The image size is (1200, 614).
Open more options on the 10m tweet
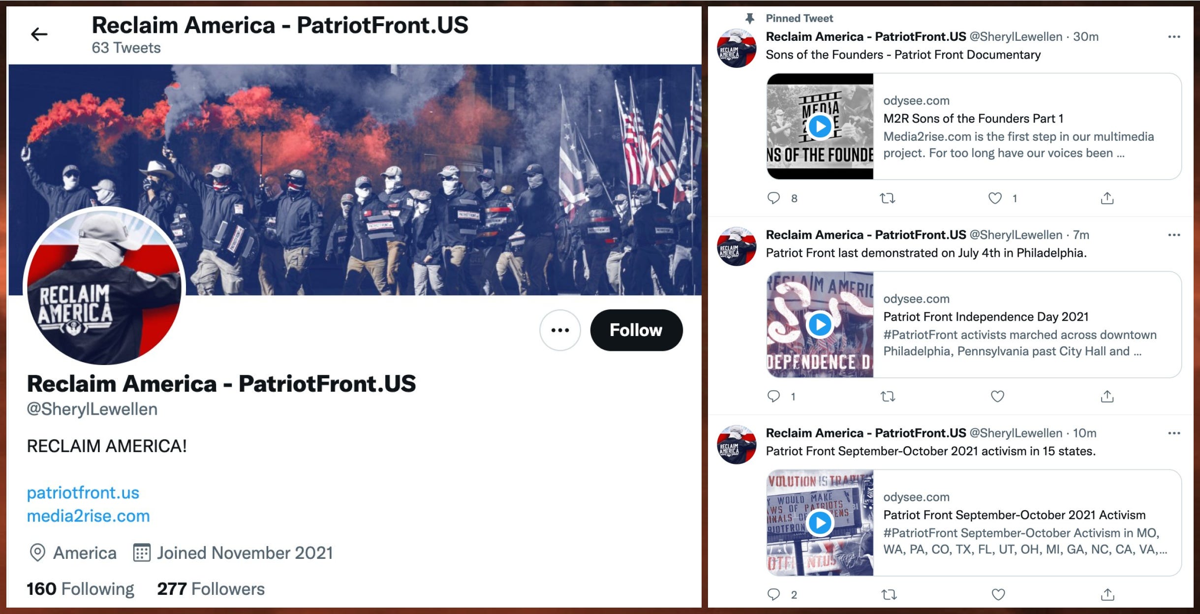(x=1174, y=433)
